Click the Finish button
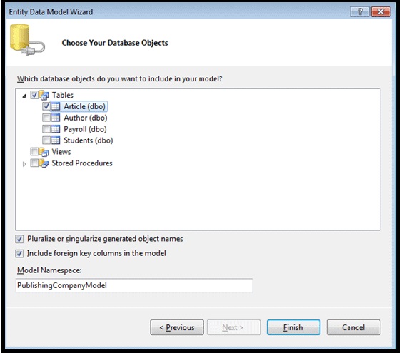 click(x=293, y=327)
